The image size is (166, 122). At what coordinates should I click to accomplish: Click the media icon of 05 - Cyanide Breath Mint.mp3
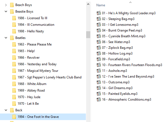tap(99, 36)
